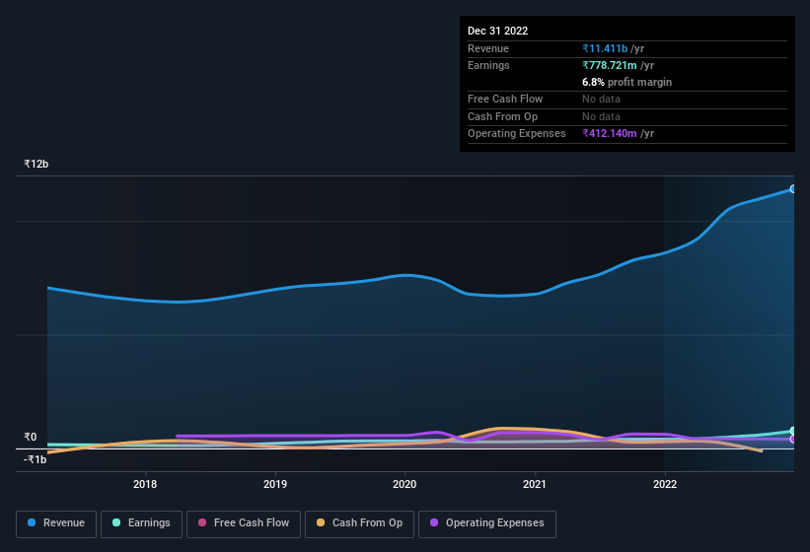Click the 2019 x-axis label
The width and height of the screenshot is (810, 552).
275,484
